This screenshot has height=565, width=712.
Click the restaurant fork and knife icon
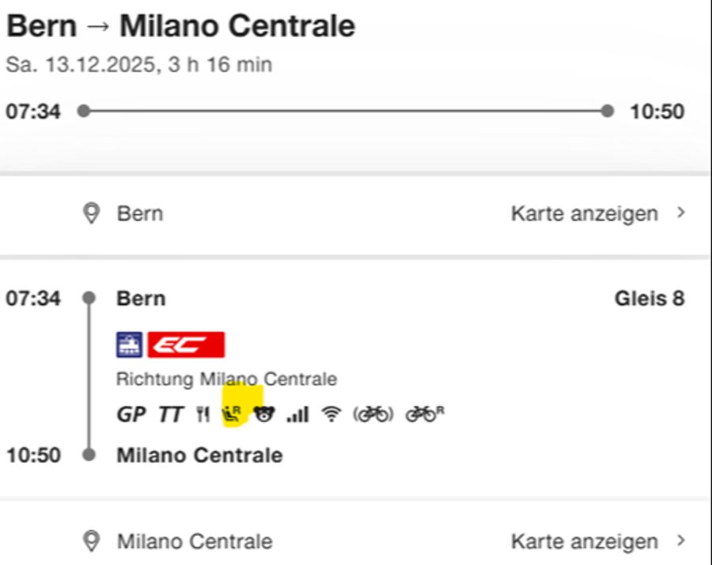pyautogui.click(x=203, y=414)
